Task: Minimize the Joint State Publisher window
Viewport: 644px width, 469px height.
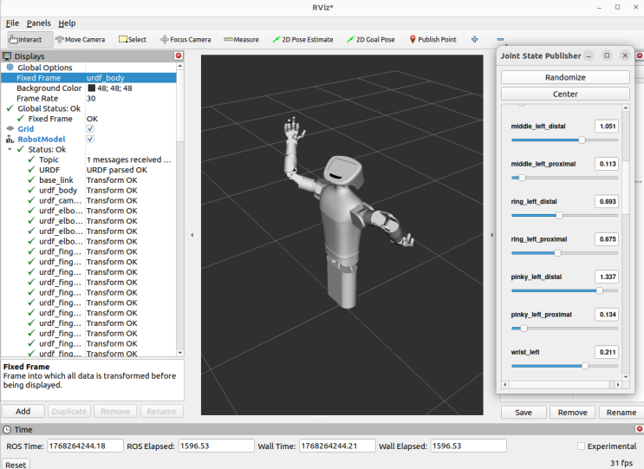Action: [x=589, y=55]
